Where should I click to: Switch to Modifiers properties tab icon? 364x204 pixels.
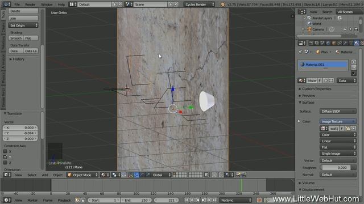tap(345, 43)
